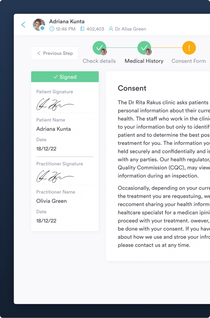The height and width of the screenshot is (318, 210).
Task: Click Dr Alise Green practitioner name
Action: coord(130,29)
